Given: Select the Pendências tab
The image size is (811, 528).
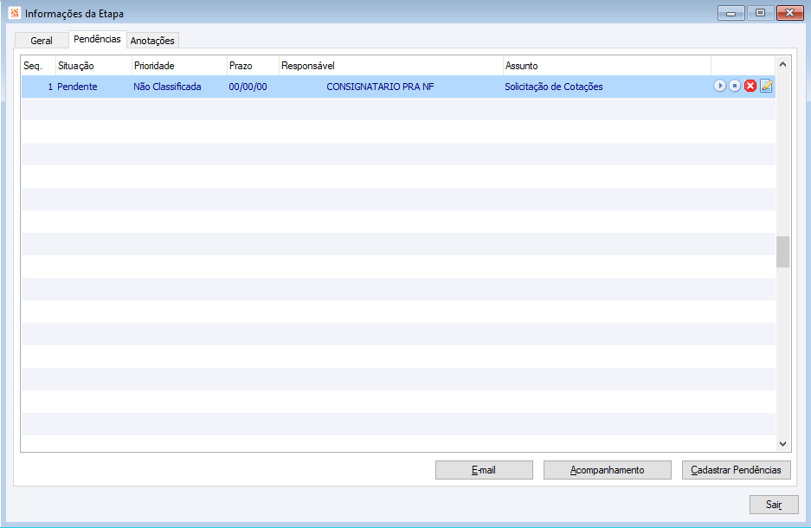Looking at the screenshot, I should point(97,39).
